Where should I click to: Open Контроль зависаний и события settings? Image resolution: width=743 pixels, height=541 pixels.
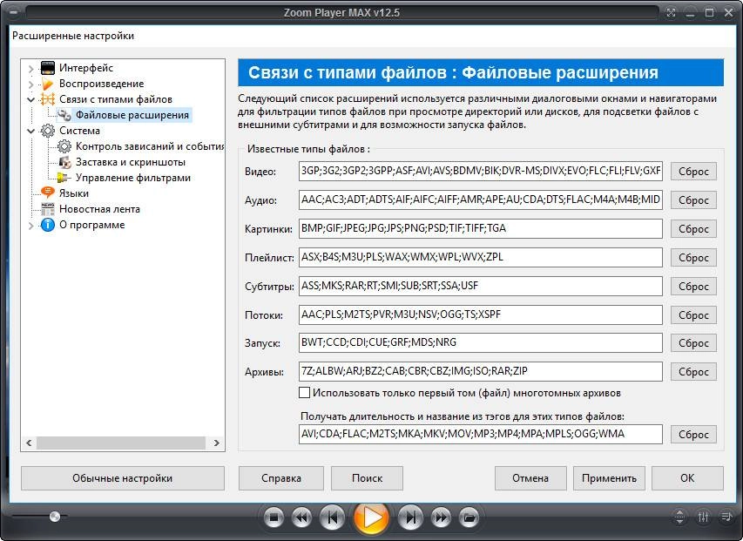150,145
